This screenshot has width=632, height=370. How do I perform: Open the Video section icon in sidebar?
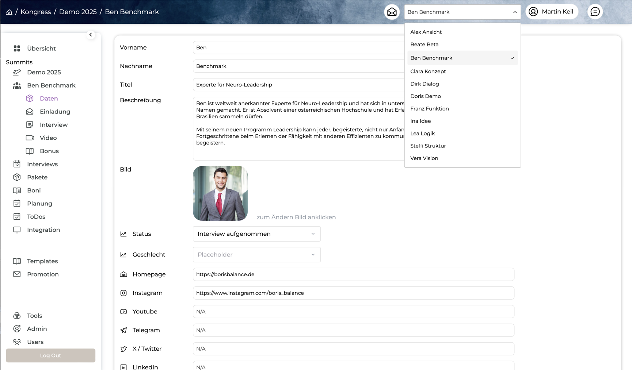[x=30, y=138]
